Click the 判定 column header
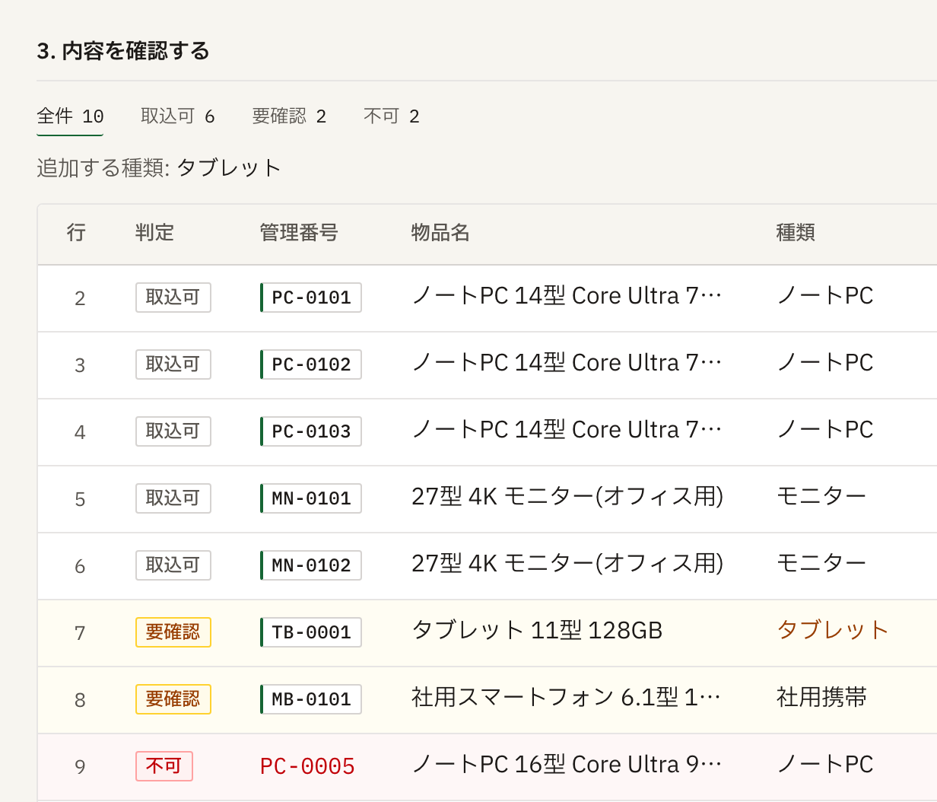This screenshot has height=802, width=937. click(154, 233)
